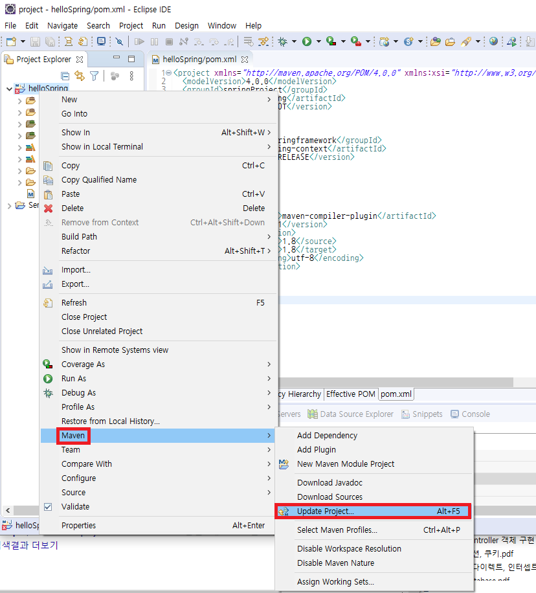The image size is (536, 593).
Task: Click the green bug Debug icon
Action: [x=282, y=41]
